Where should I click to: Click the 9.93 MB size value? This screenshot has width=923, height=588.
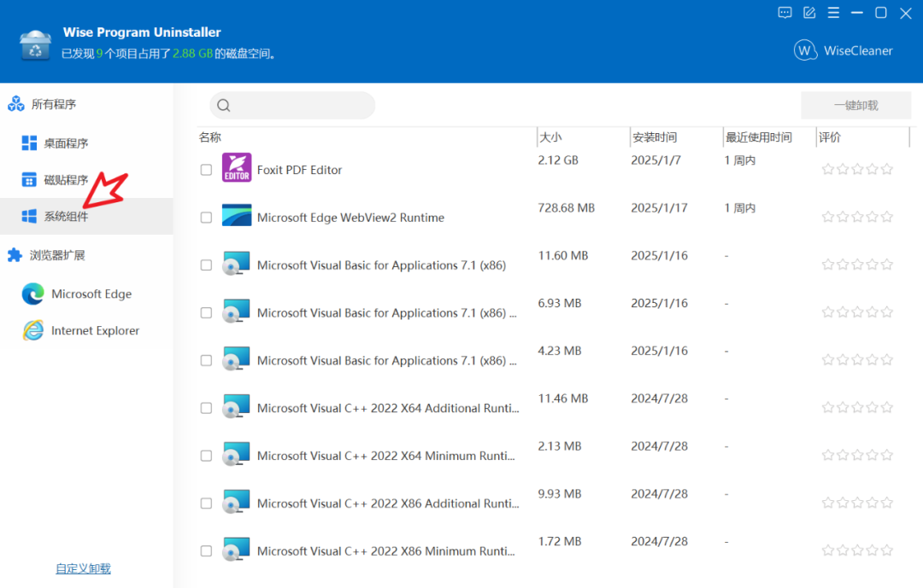(x=560, y=493)
